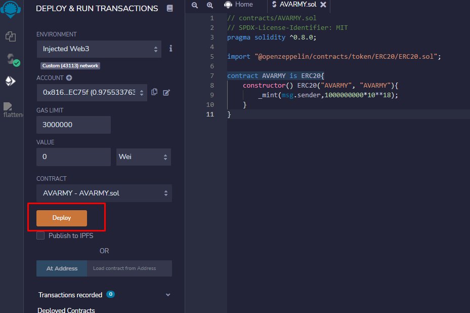Open the Solidity compiler sidebar icon
The width and height of the screenshot is (470, 313).
coord(13,59)
